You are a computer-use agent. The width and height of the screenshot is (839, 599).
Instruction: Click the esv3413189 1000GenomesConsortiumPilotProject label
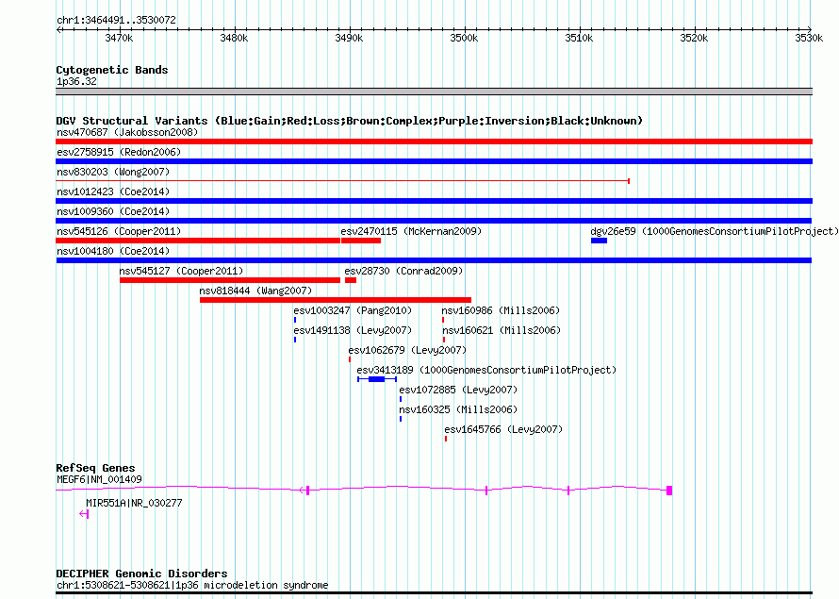(x=486, y=370)
